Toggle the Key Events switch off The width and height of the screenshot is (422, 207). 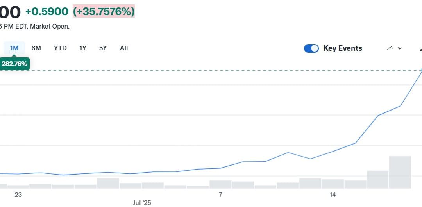pos(311,48)
